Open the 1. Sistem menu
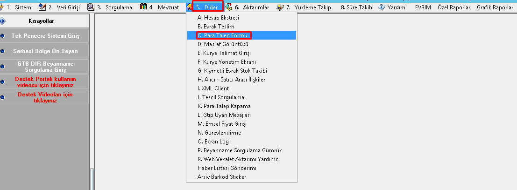 coord(19,7)
